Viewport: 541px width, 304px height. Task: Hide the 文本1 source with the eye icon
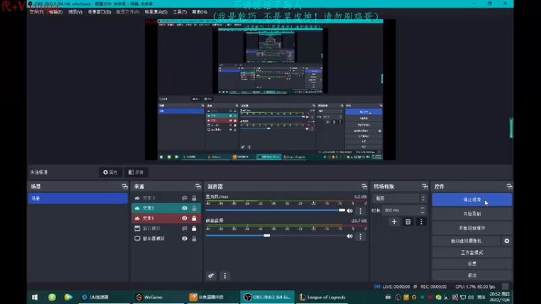pos(185,218)
